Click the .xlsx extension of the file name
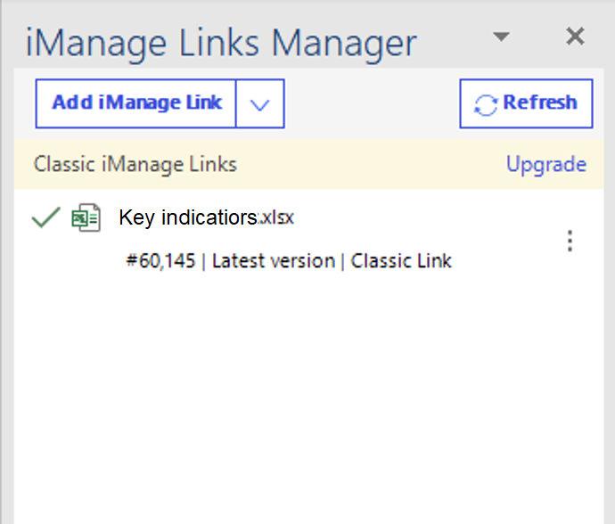Image resolution: width=615 pixels, height=524 pixels. point(277,218)
